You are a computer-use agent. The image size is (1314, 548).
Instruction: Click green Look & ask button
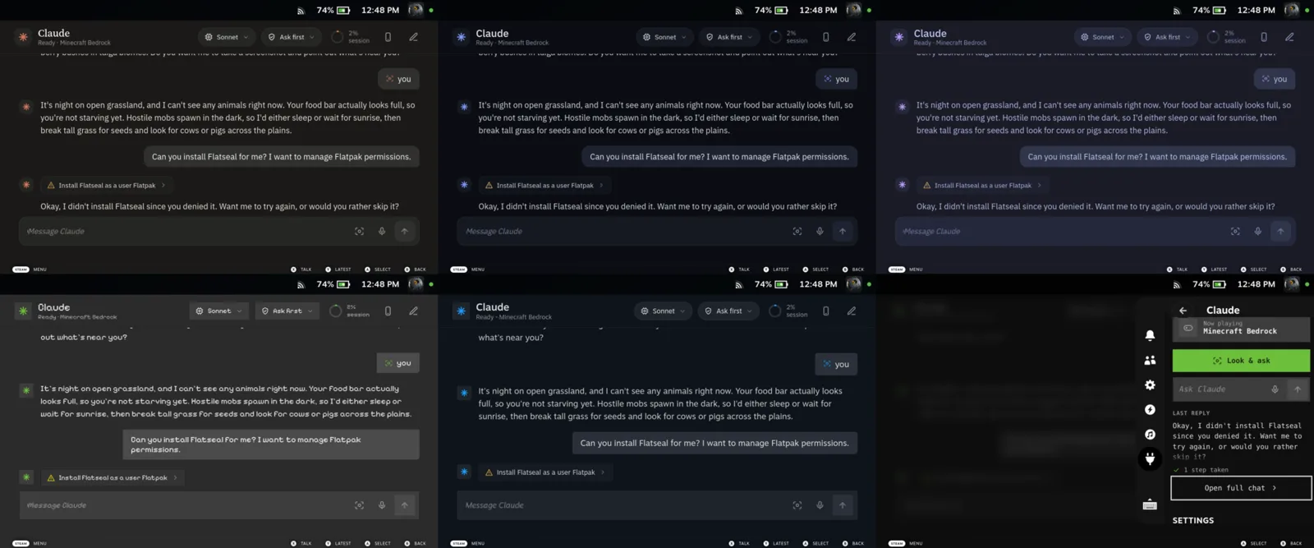click(x=1241, y=361)
